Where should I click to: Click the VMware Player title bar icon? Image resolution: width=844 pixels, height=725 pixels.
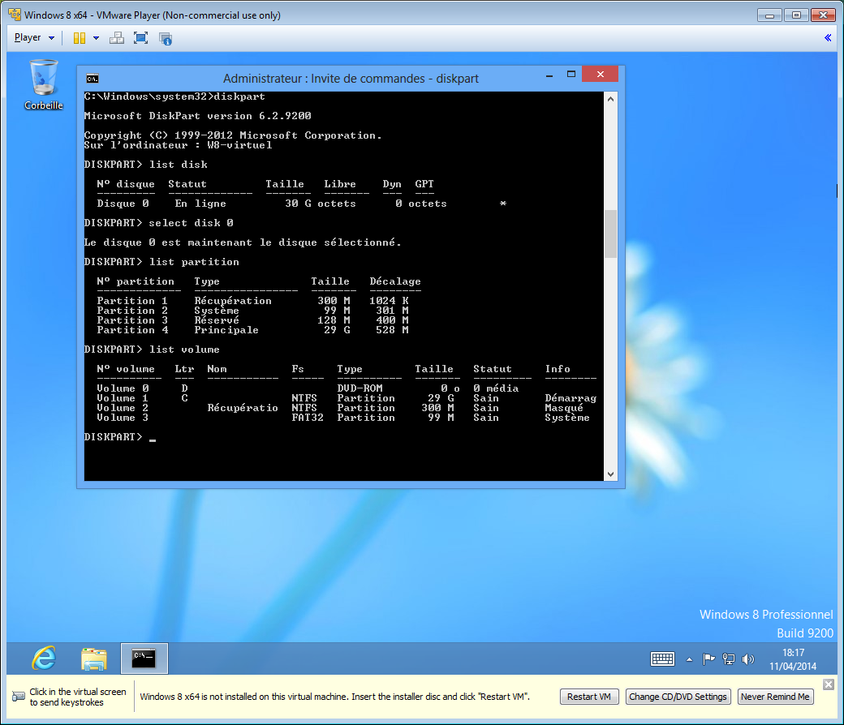pos(15,15)
